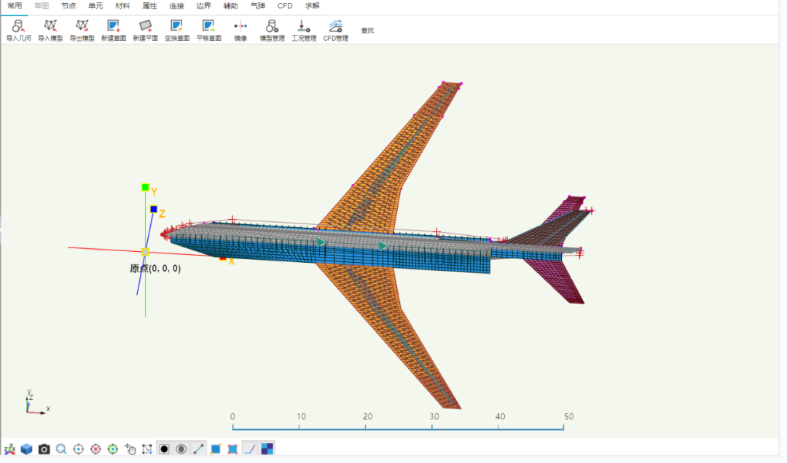
Task: Click the small xyz axis triad indicator
Action: tap(36, 402)
